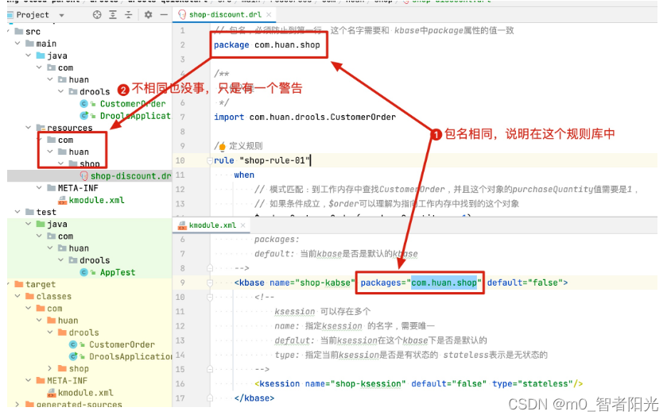
Task: Collapse the META-INF folder under resources
Action: tap(39, 188)
